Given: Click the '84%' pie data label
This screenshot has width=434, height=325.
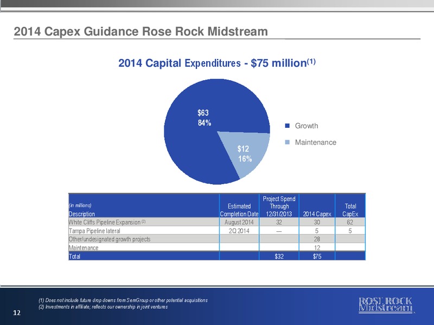Looking at the screenshot, I should point(205,123).
